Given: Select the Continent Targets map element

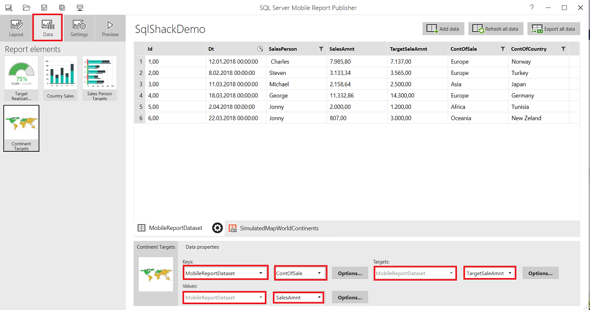Looking at the screenshot, I should click(x=21, y=128).
